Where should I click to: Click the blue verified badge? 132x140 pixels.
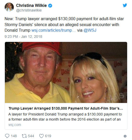pos(50,6)
